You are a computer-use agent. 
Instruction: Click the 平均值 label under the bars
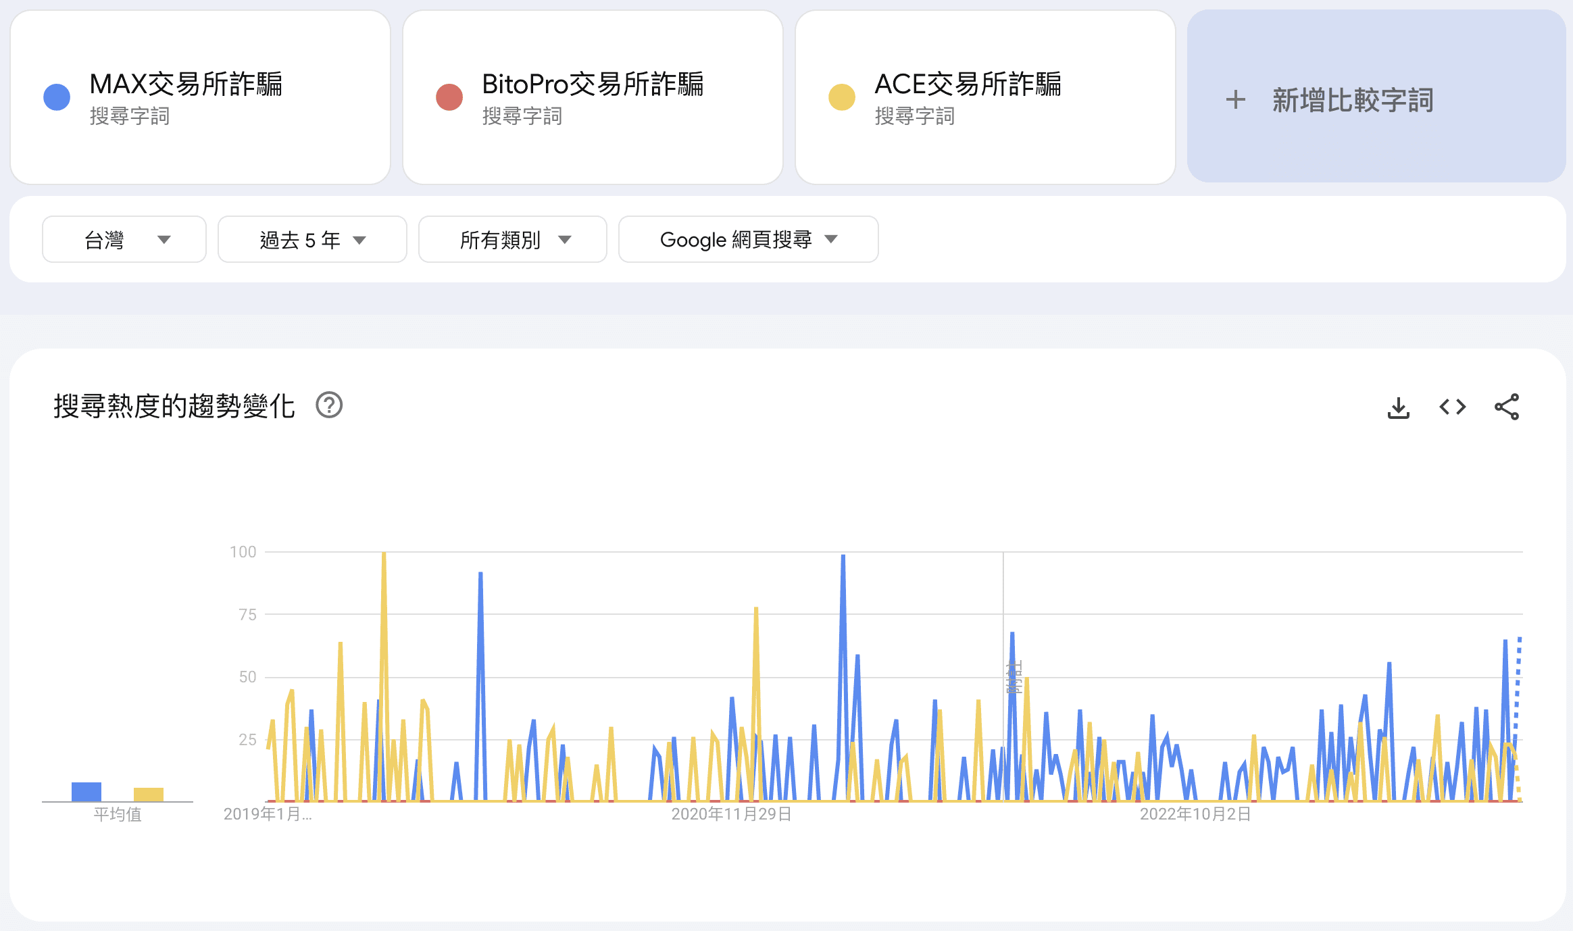(x=118, y=815)
